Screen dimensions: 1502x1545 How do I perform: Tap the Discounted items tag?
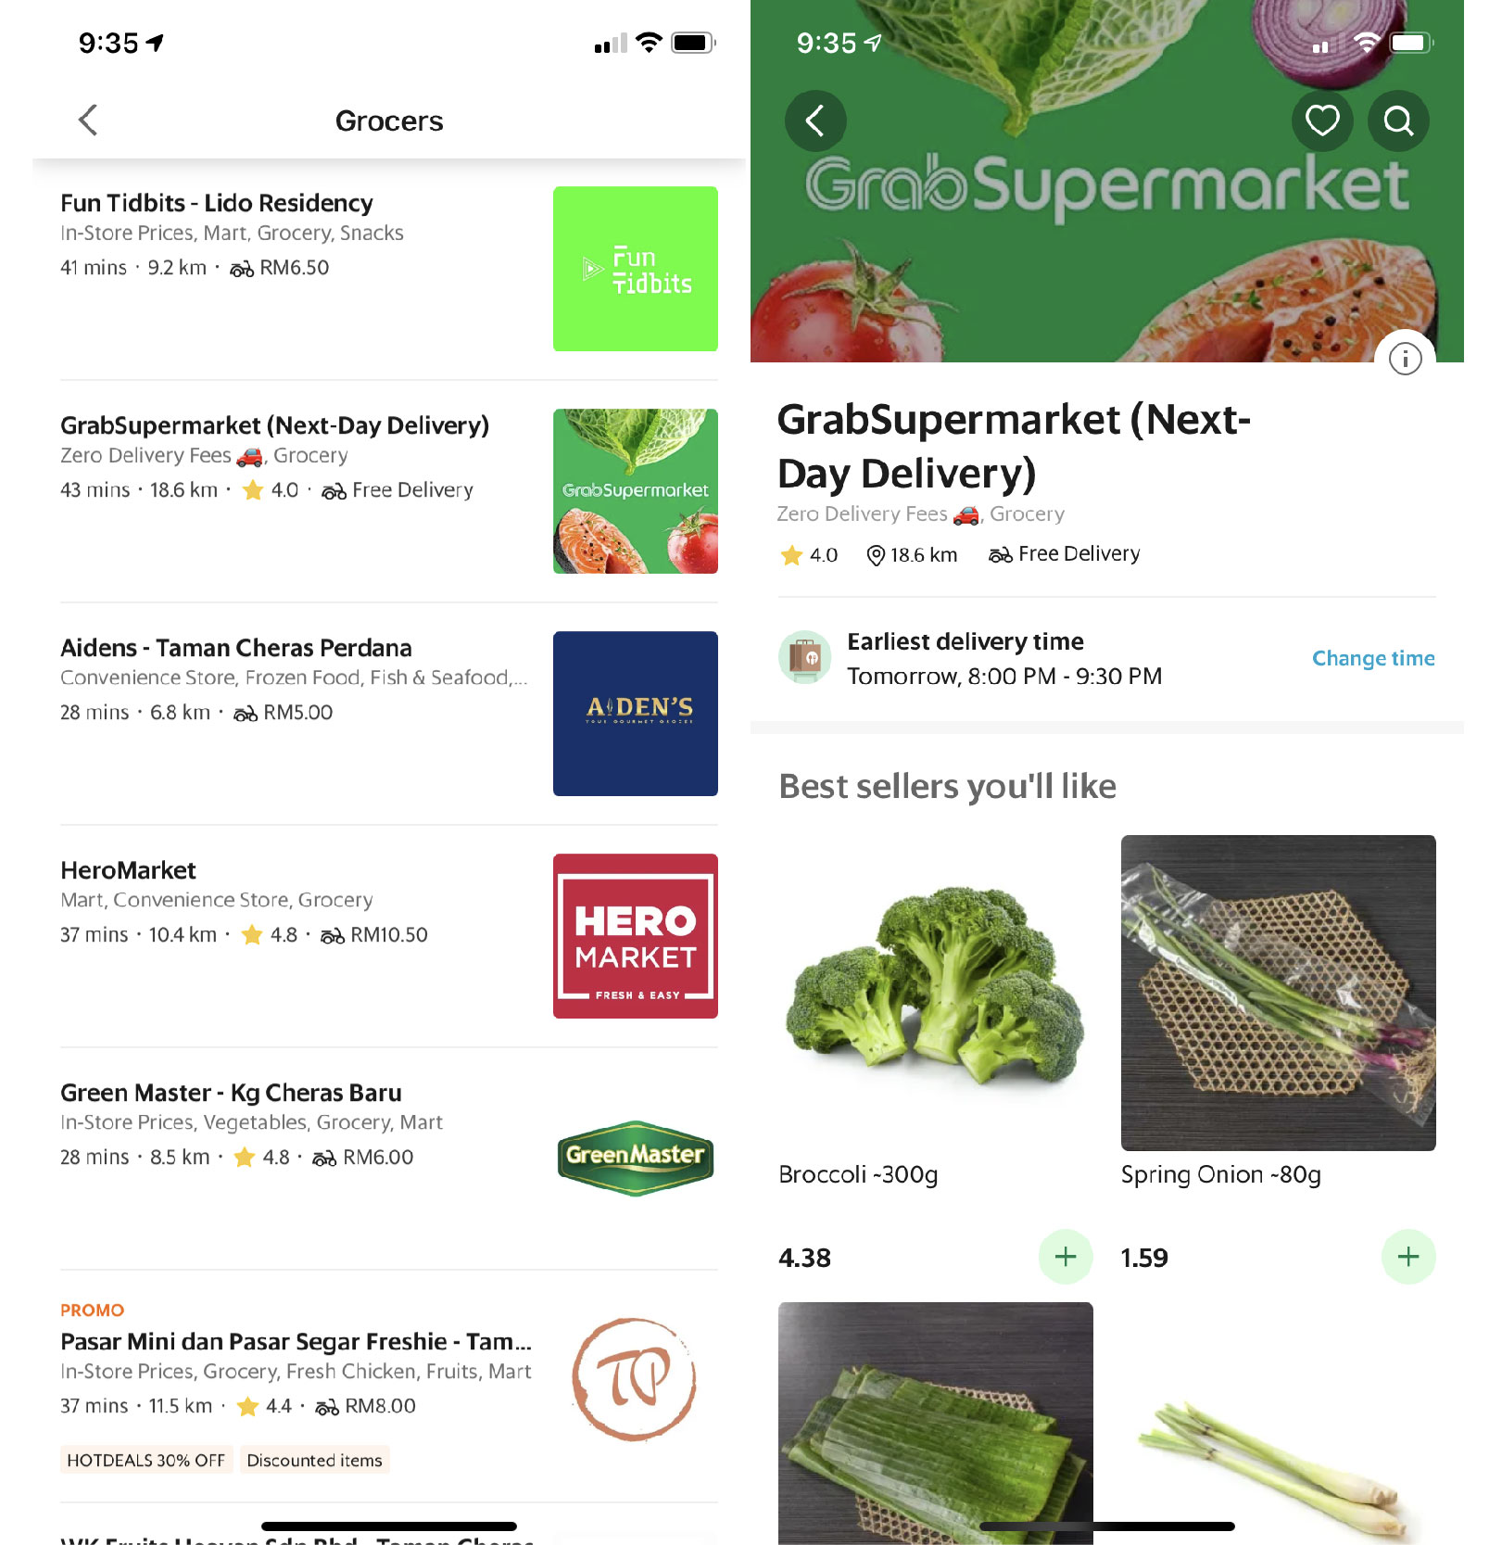coord(314,1460)
